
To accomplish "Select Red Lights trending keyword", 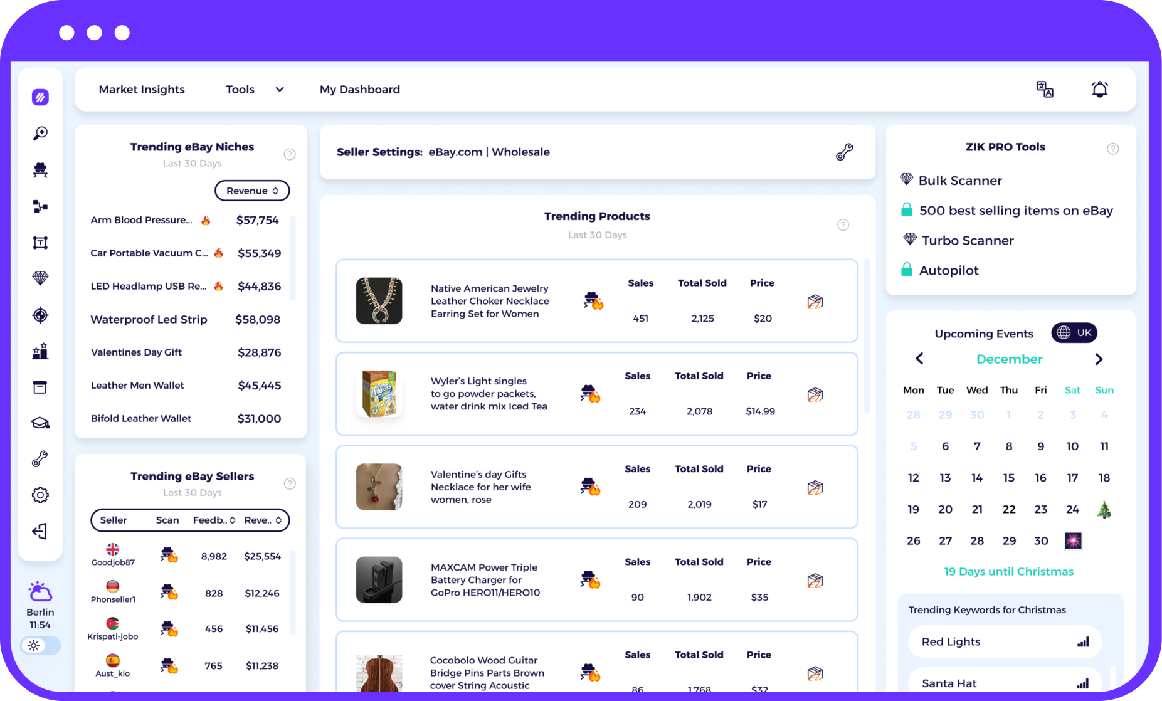I will pos(1005,641).
